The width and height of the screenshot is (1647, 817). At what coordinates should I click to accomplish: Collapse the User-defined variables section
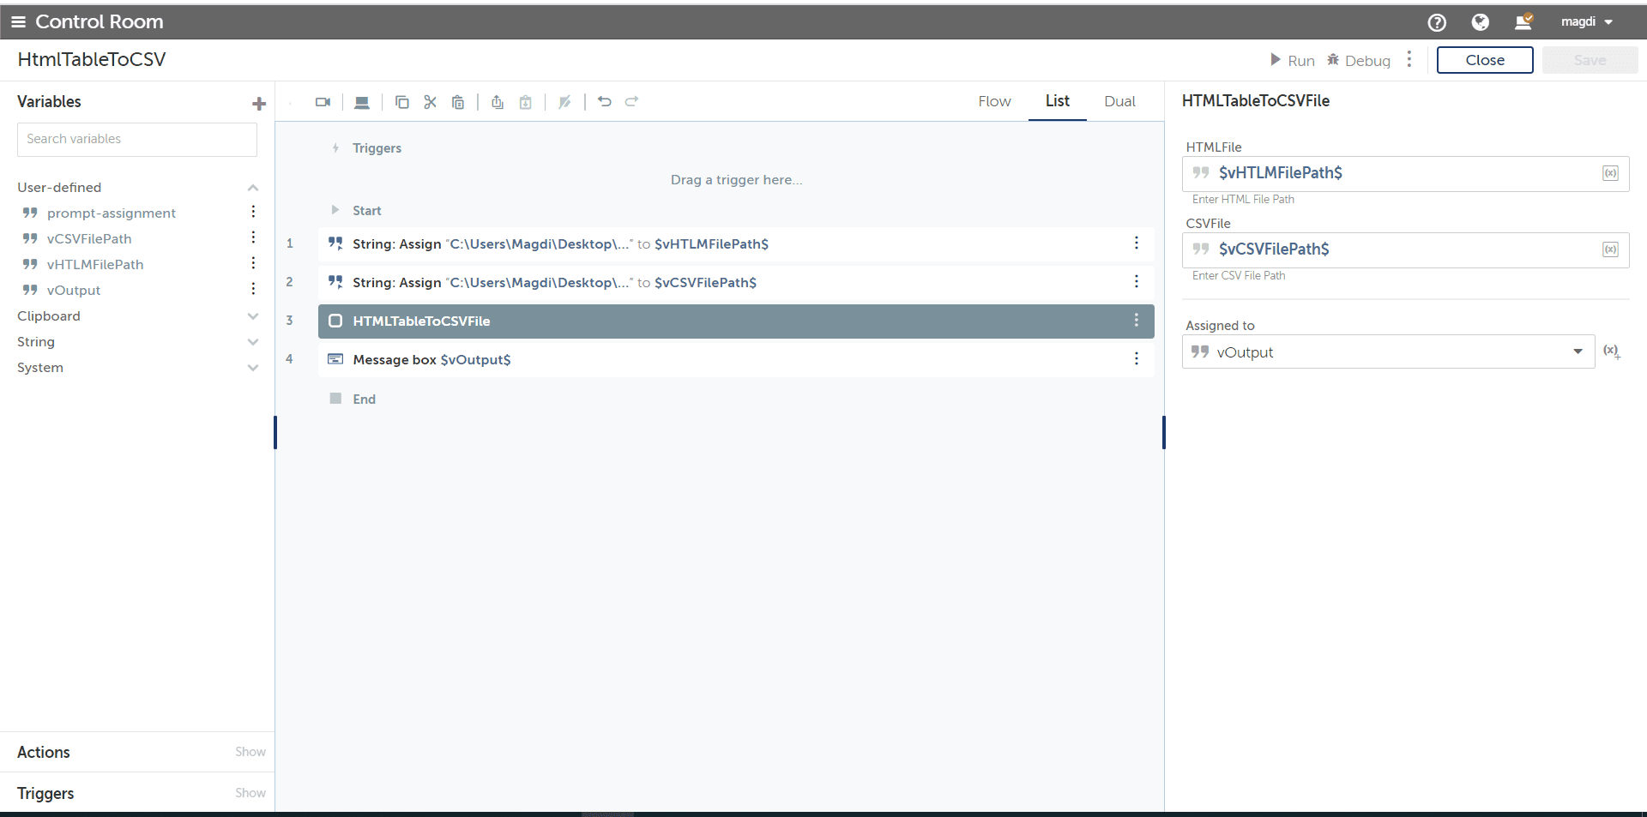253,188
